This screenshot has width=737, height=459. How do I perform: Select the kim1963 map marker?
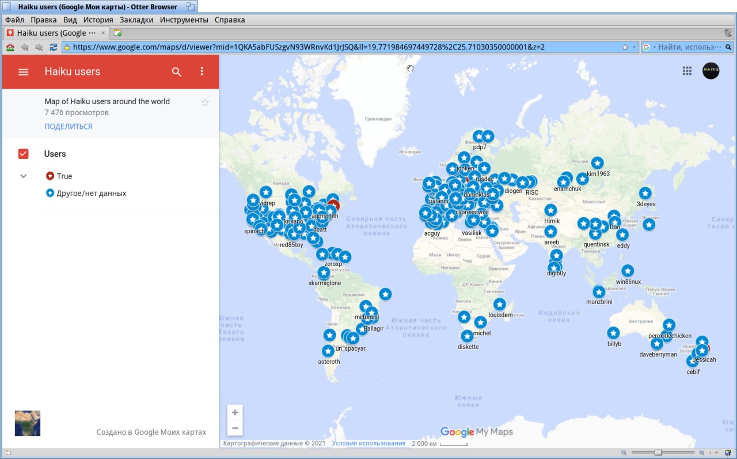(598, 163)
